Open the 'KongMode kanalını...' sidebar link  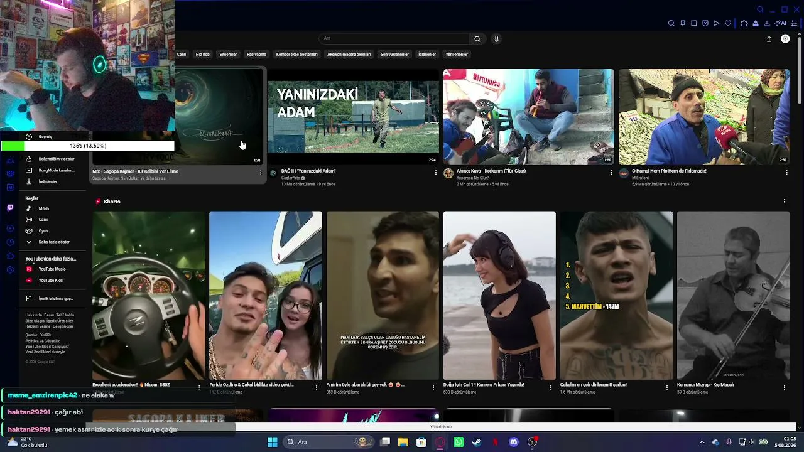point(57,170)
